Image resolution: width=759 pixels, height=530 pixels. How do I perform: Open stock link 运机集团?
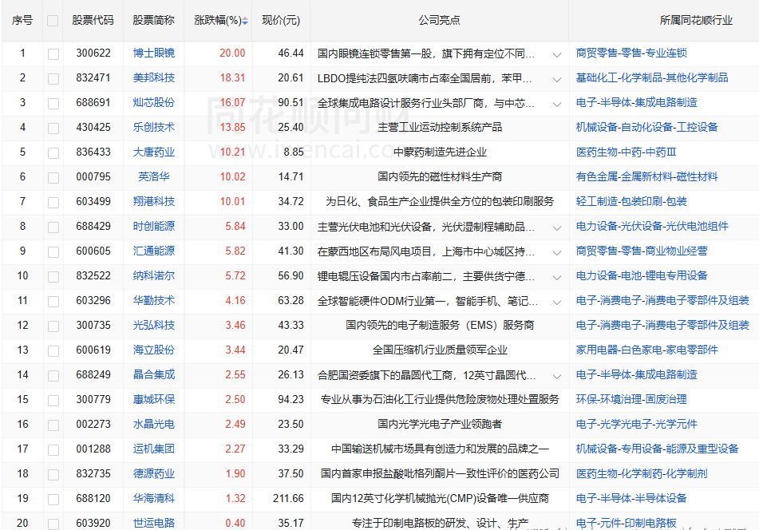point(153,449)
